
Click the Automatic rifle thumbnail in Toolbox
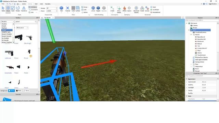coord(10,68)
